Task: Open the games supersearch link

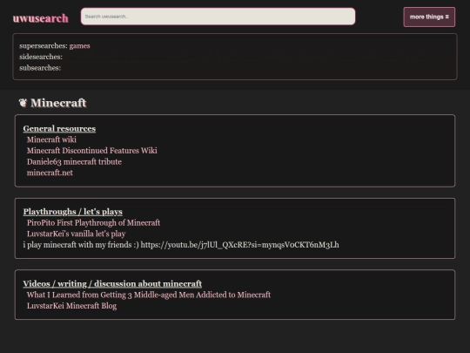Action: [x=80, y=46]
